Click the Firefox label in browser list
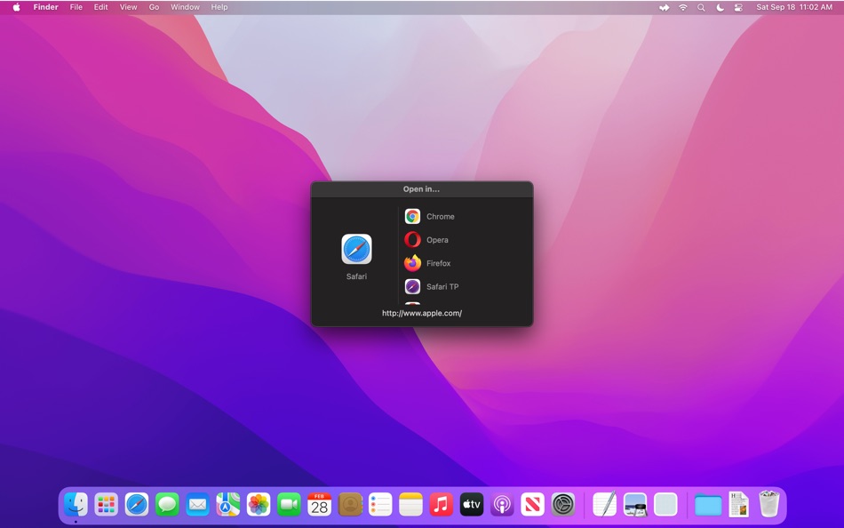The height and width of the screenshot is (528, 844). 438,263
